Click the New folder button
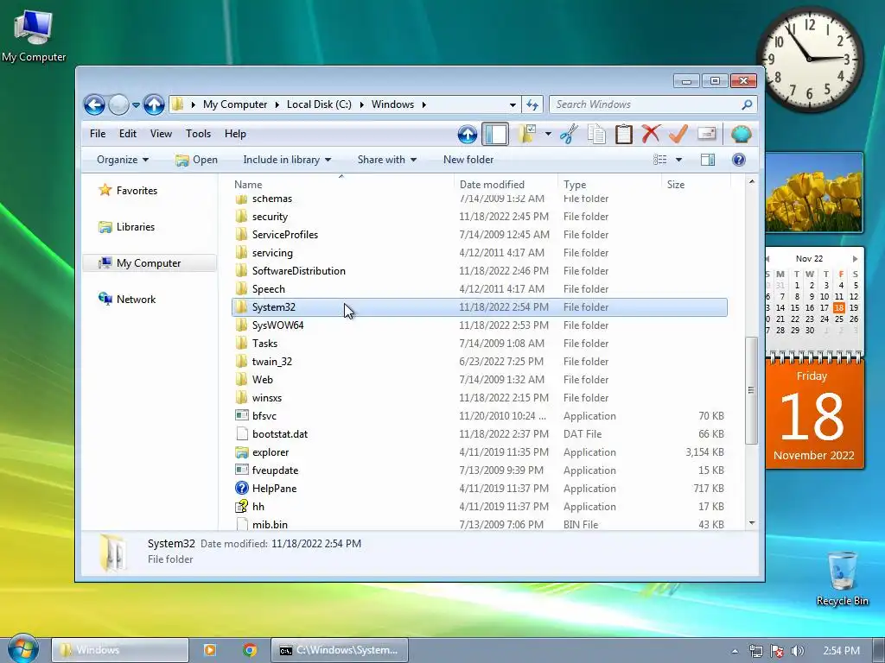Viewport: 885px width, 663px height. [x=468, y=160]
